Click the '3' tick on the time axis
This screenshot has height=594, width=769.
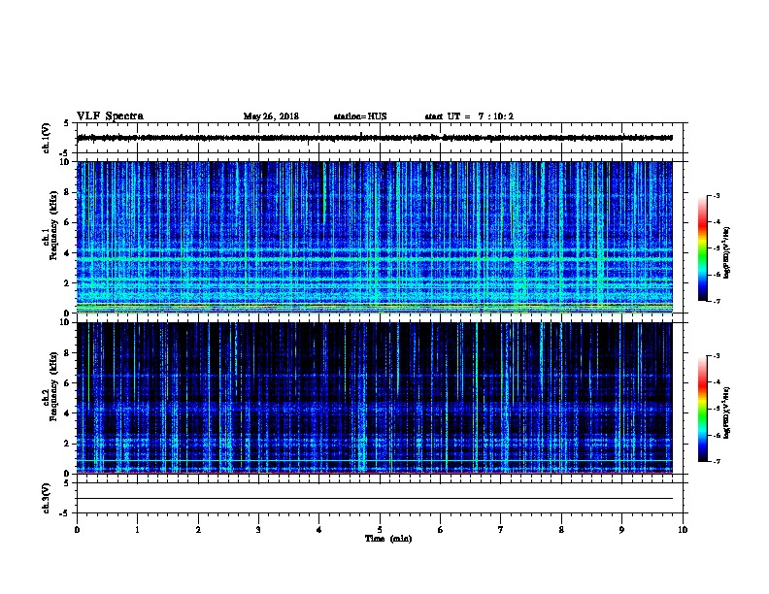click(258, 529)
